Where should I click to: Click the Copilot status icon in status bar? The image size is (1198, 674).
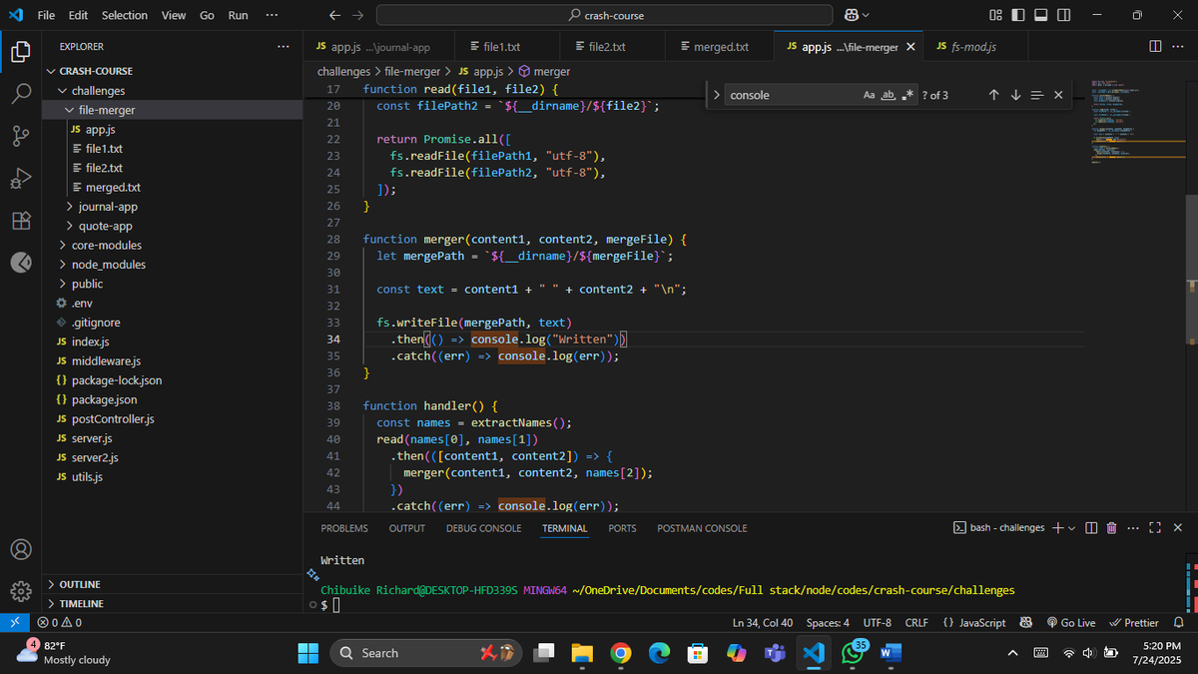point(1026,622)
